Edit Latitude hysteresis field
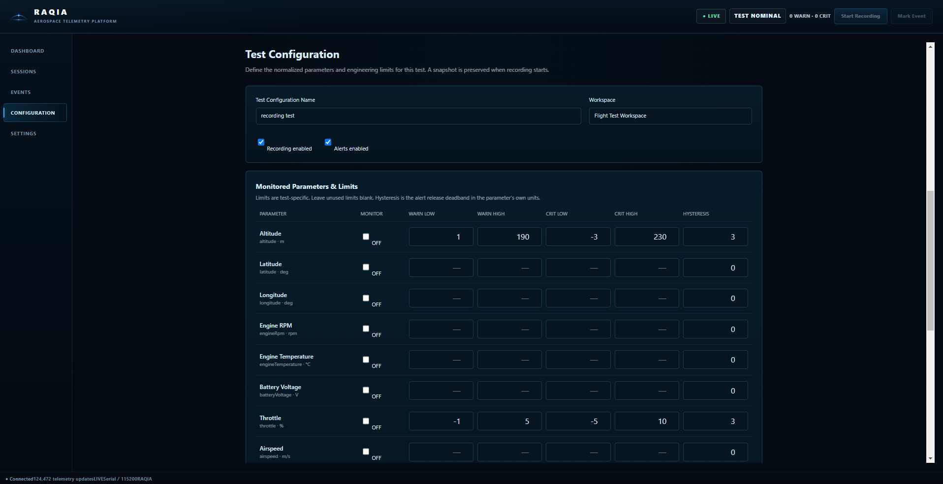The height and width of the screenshot is (484, 943). coord(716,268)
